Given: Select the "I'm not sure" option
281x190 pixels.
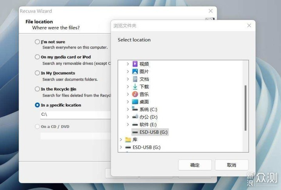Looking at the screenshot, I should 37,42.
